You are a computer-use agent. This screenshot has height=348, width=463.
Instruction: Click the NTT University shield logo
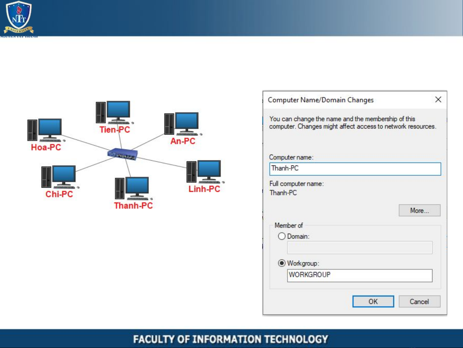point(19,17)
